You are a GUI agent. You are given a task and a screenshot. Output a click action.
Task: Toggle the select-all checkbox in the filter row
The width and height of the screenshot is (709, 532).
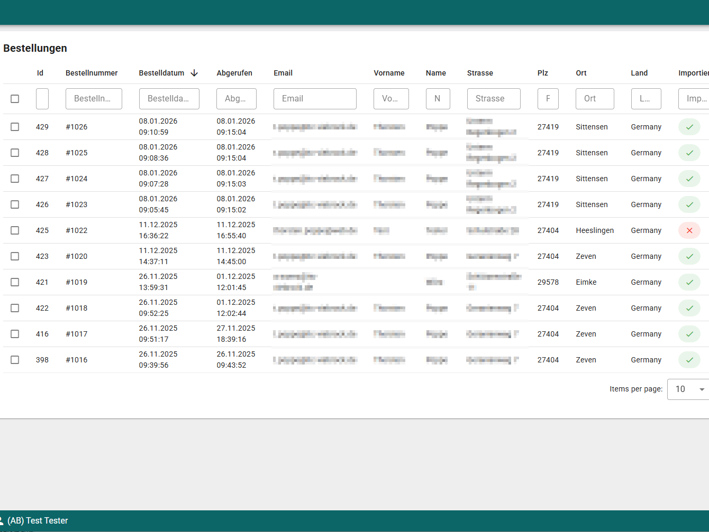pyautogui.click(x=15, y=99)
